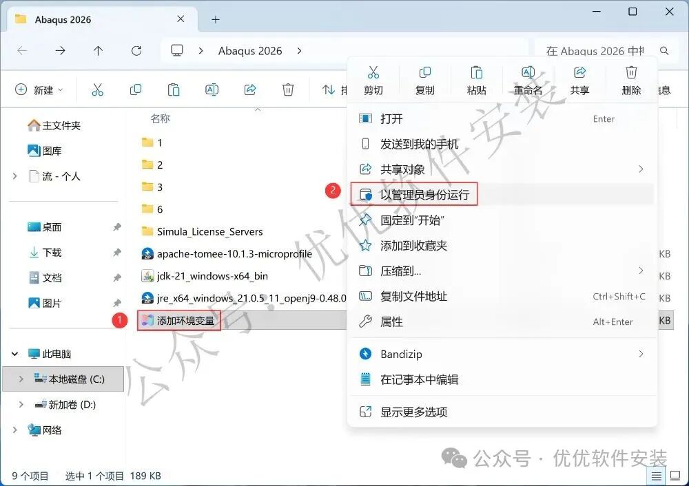Open 属性 from context menu
This screenshot has height=486, width=689.
click(x=502, y=321)
